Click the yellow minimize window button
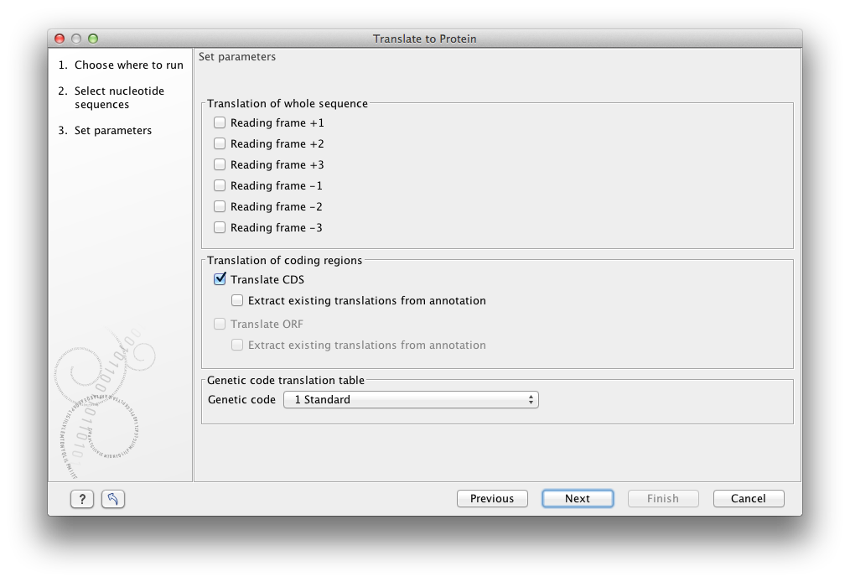The height and width of the screenshot is (582, 850). pyautogui.click(x=76, y=39)
